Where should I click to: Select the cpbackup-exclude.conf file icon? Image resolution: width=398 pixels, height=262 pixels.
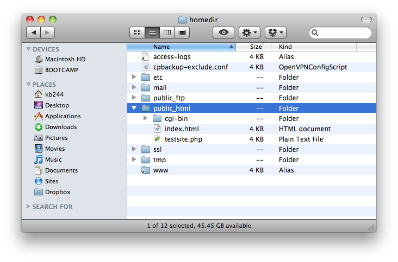coord(146,67)
